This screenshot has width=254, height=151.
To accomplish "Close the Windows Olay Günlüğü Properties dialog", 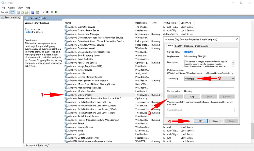I will tap(237, 40).
